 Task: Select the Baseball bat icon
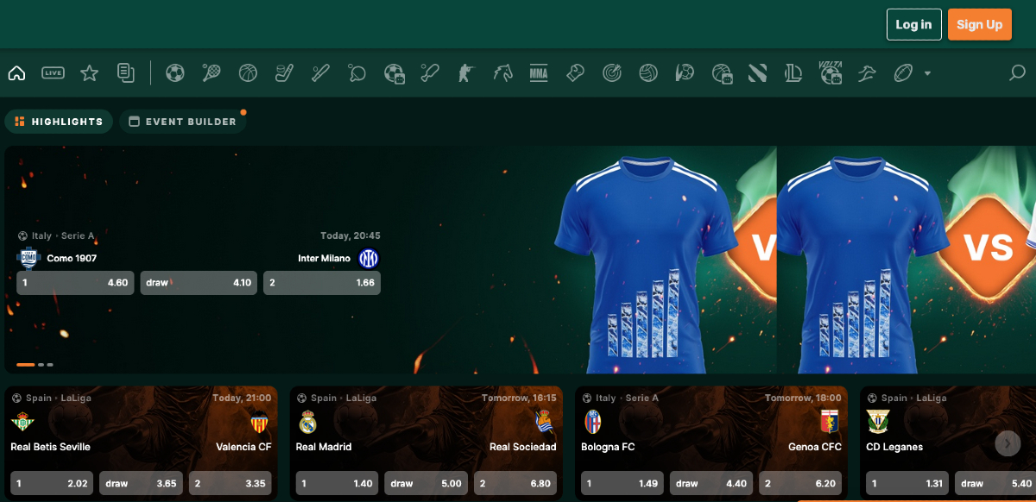pos(320,73)
